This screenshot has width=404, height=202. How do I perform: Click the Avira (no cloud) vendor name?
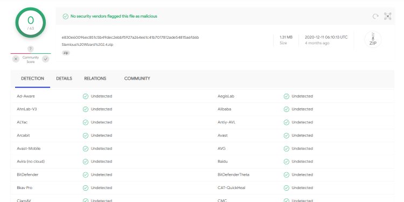tap(31, 161)
